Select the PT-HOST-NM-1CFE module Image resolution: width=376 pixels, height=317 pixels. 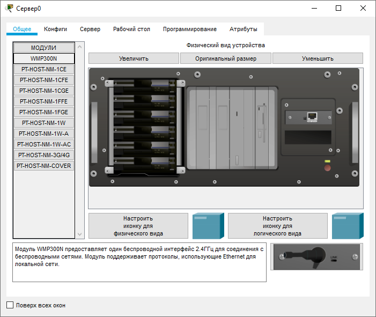tap(44, 80)
